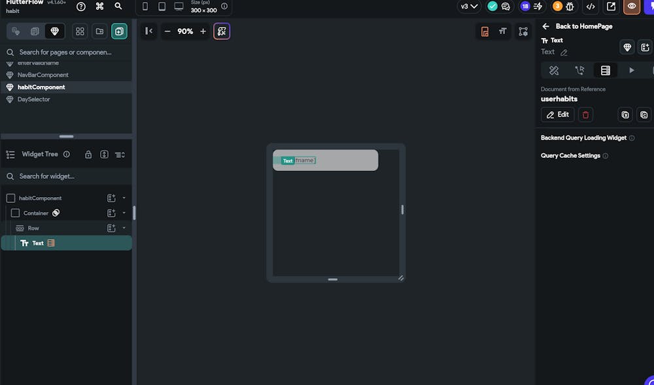The image size is (654, 385).
Task: Toggle the AI generate canvas icon
Action: coord(222,31)
